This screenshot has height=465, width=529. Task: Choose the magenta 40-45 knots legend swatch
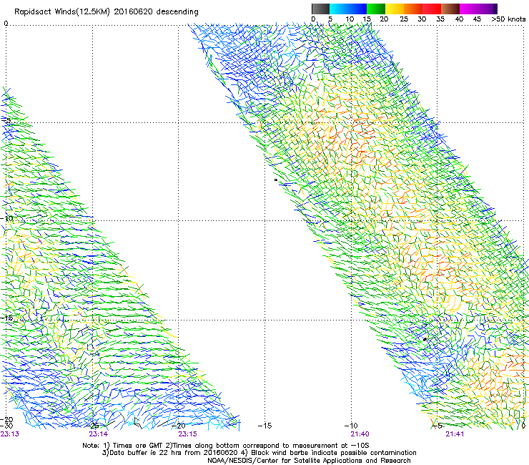(x=469, y=9)
